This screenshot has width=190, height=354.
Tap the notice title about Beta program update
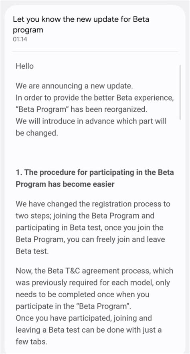coord(81,25)
